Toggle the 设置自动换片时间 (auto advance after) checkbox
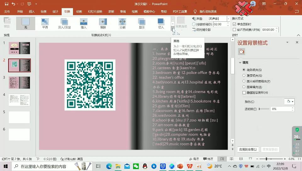The width and height of the screenshot is (302, 171). tap(234, 30)
